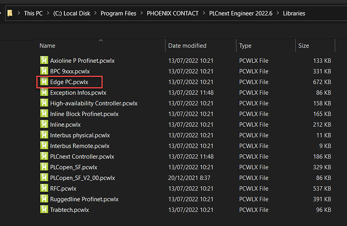Click the 96 KB size cell
347x226 pixels.
(323, 209)
